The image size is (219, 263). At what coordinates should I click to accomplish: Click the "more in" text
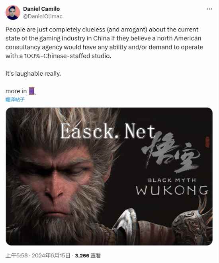(x=16, y=91)
